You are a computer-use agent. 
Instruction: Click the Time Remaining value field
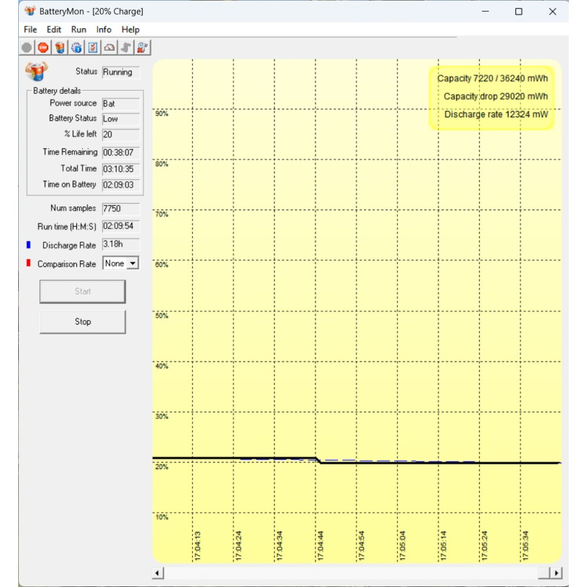[x=120, y=152]
